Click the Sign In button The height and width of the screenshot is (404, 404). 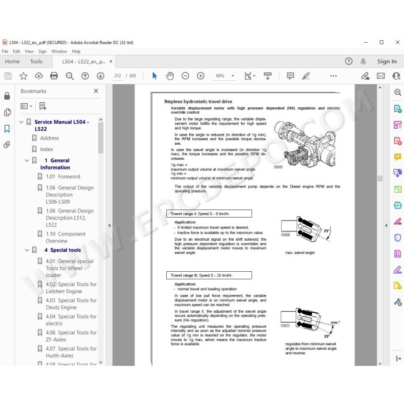[387, 61]
